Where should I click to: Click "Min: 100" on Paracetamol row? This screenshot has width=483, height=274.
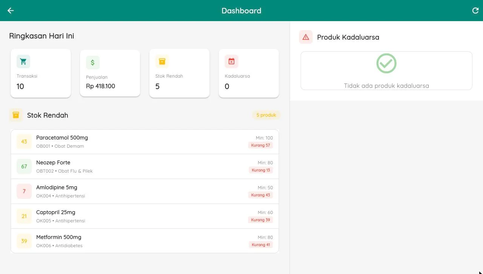(x=264, y=138)
